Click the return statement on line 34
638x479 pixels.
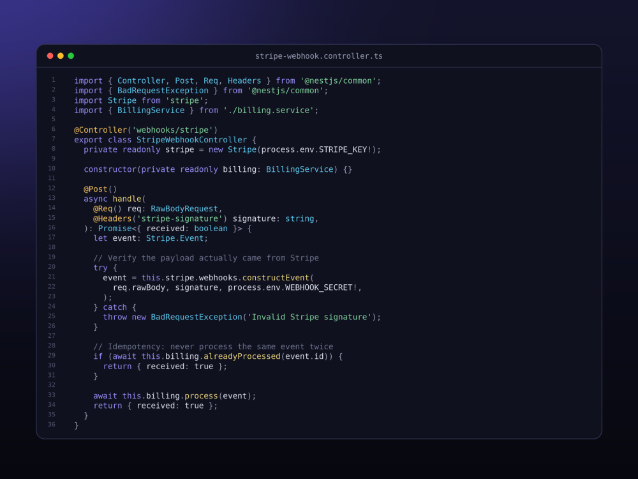tap(156, 406)
